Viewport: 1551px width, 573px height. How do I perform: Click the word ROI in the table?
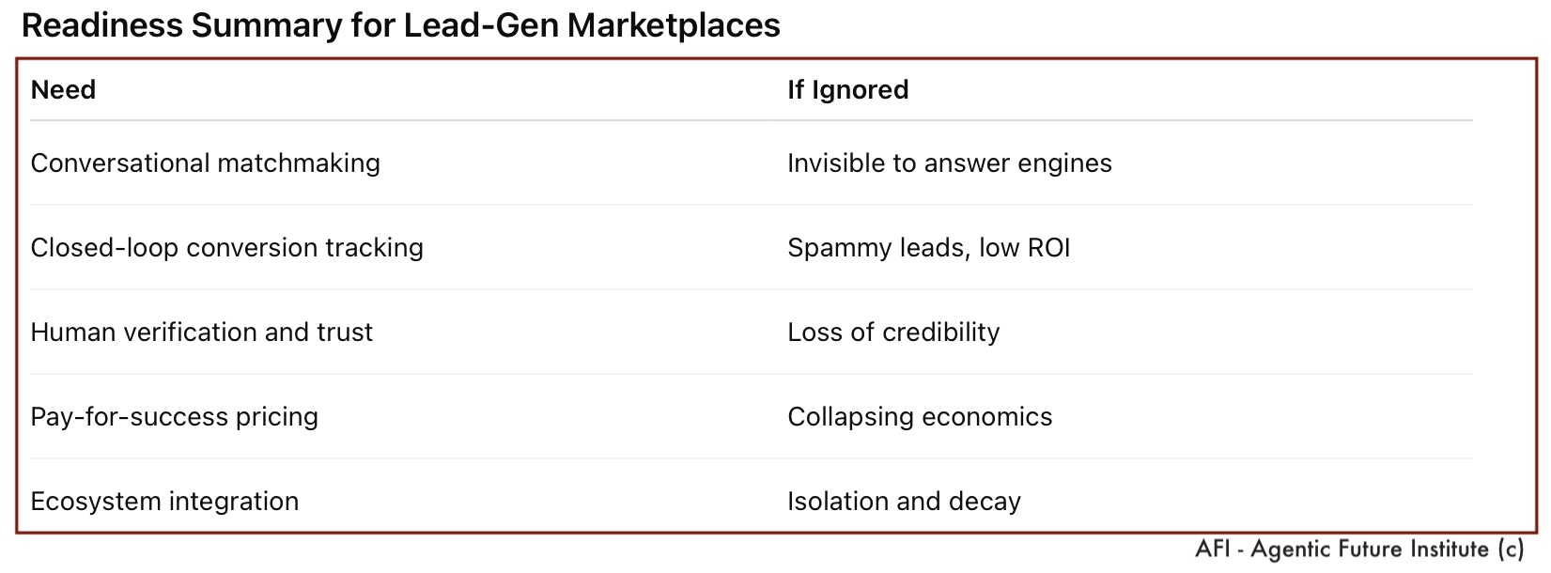click(x=1047, y=248)
